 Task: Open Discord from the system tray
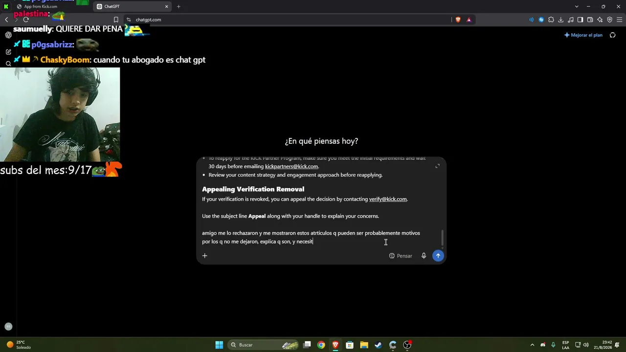543,345
